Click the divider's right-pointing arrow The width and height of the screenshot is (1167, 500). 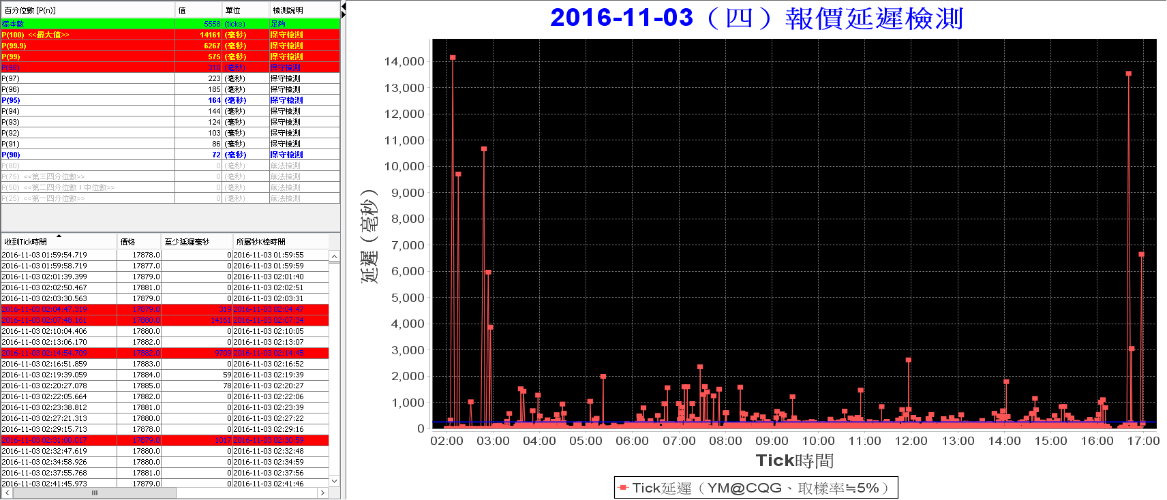pos(344,15)
